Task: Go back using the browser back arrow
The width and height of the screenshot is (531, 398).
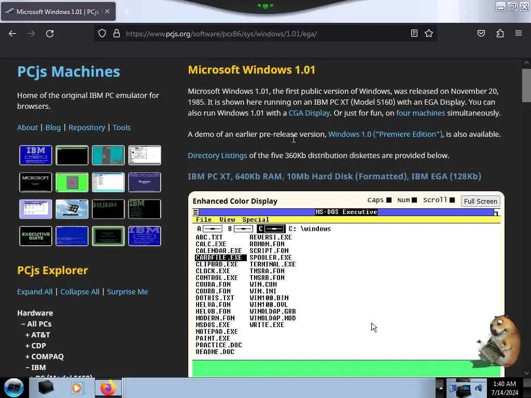Action: point(12,34)
